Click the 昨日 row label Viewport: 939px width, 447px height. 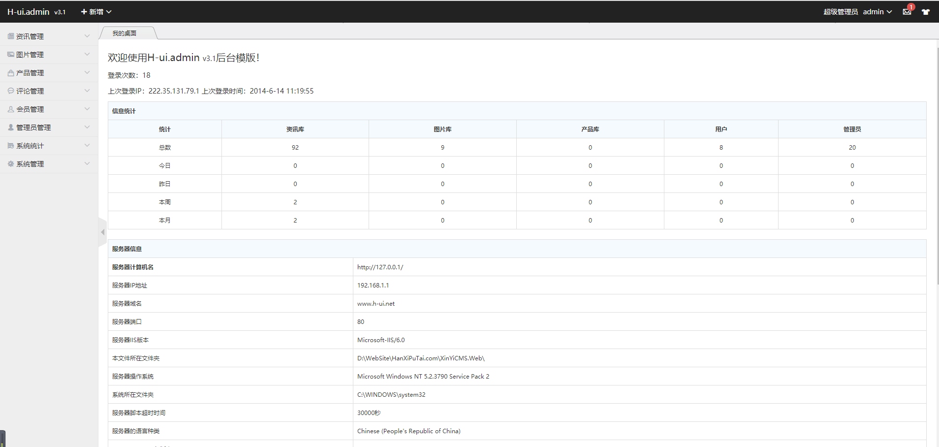tap(165, 184)
